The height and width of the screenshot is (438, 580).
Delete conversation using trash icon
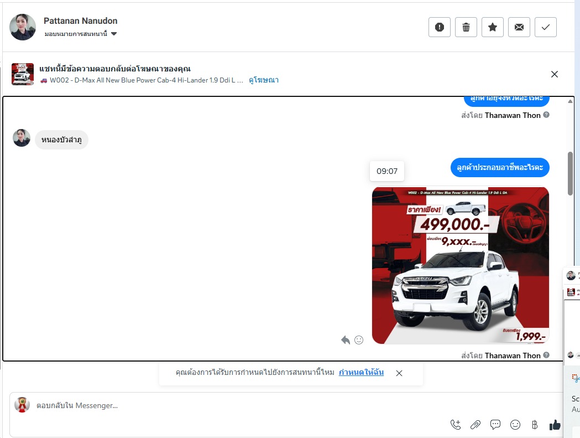coord(466,27)
